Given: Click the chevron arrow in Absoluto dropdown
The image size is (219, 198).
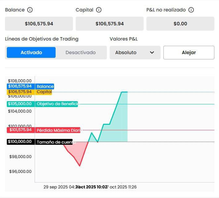Looking at the screenshot, I should click(152, 53).
